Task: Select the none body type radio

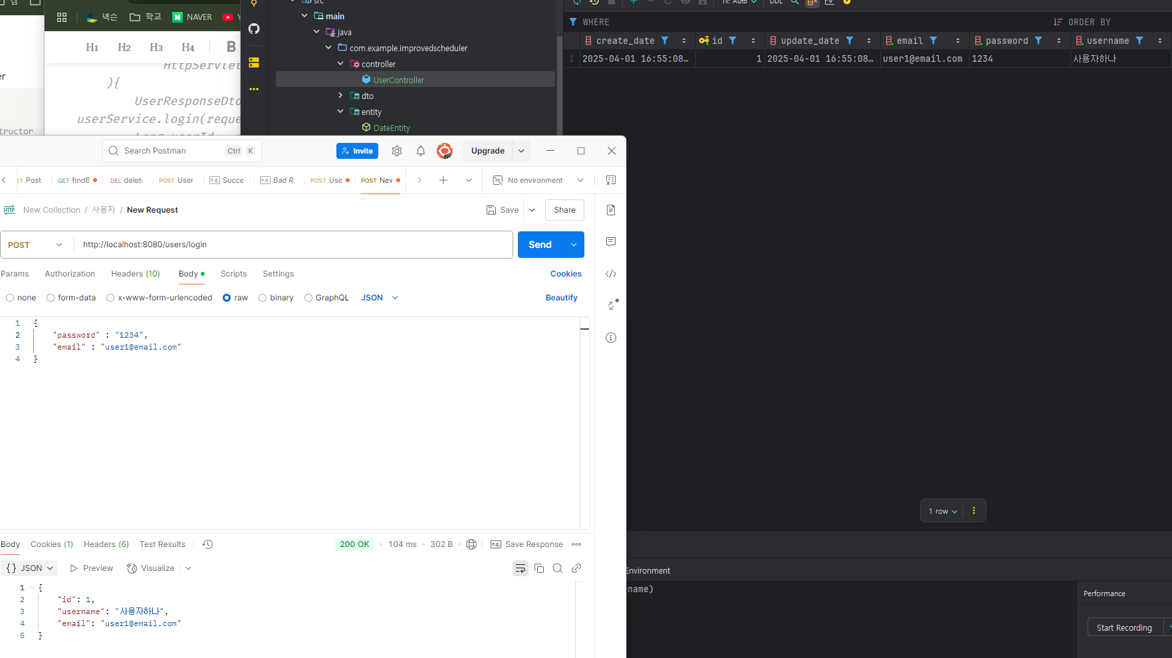Action: click(x=10, y=298)
